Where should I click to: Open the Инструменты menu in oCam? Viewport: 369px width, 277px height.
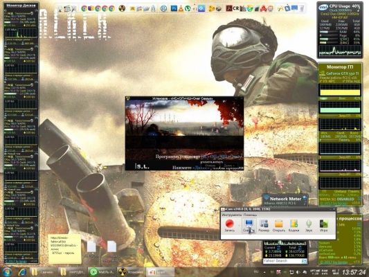click(232, 215)
